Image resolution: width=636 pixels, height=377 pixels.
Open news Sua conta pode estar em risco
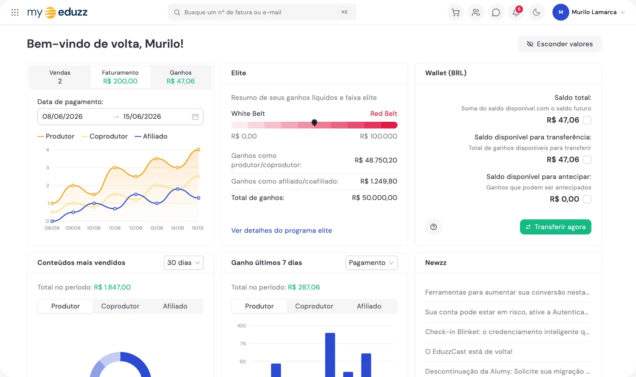coord(507,312)
